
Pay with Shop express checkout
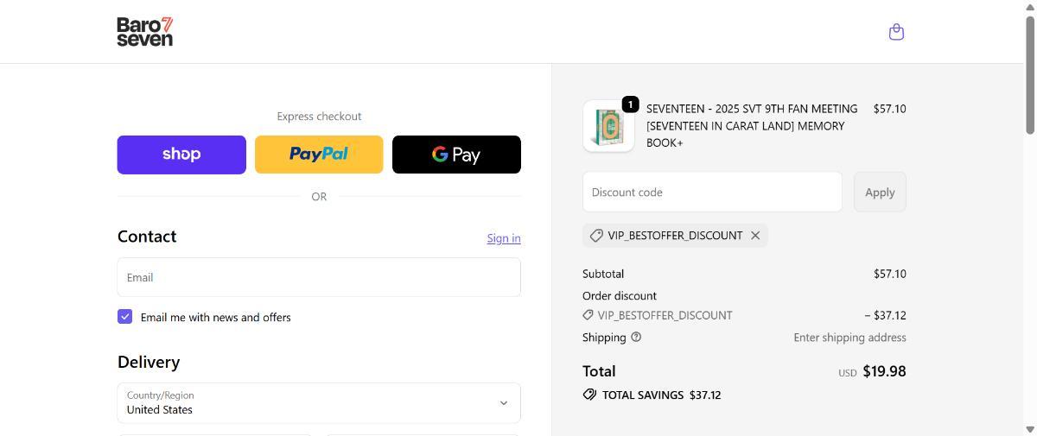click(181, 155)
